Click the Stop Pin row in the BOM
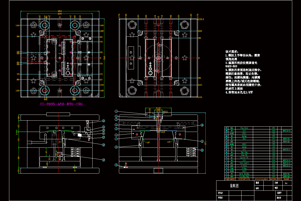This screenshot has height=201, width=301. [x=244, y=155]
